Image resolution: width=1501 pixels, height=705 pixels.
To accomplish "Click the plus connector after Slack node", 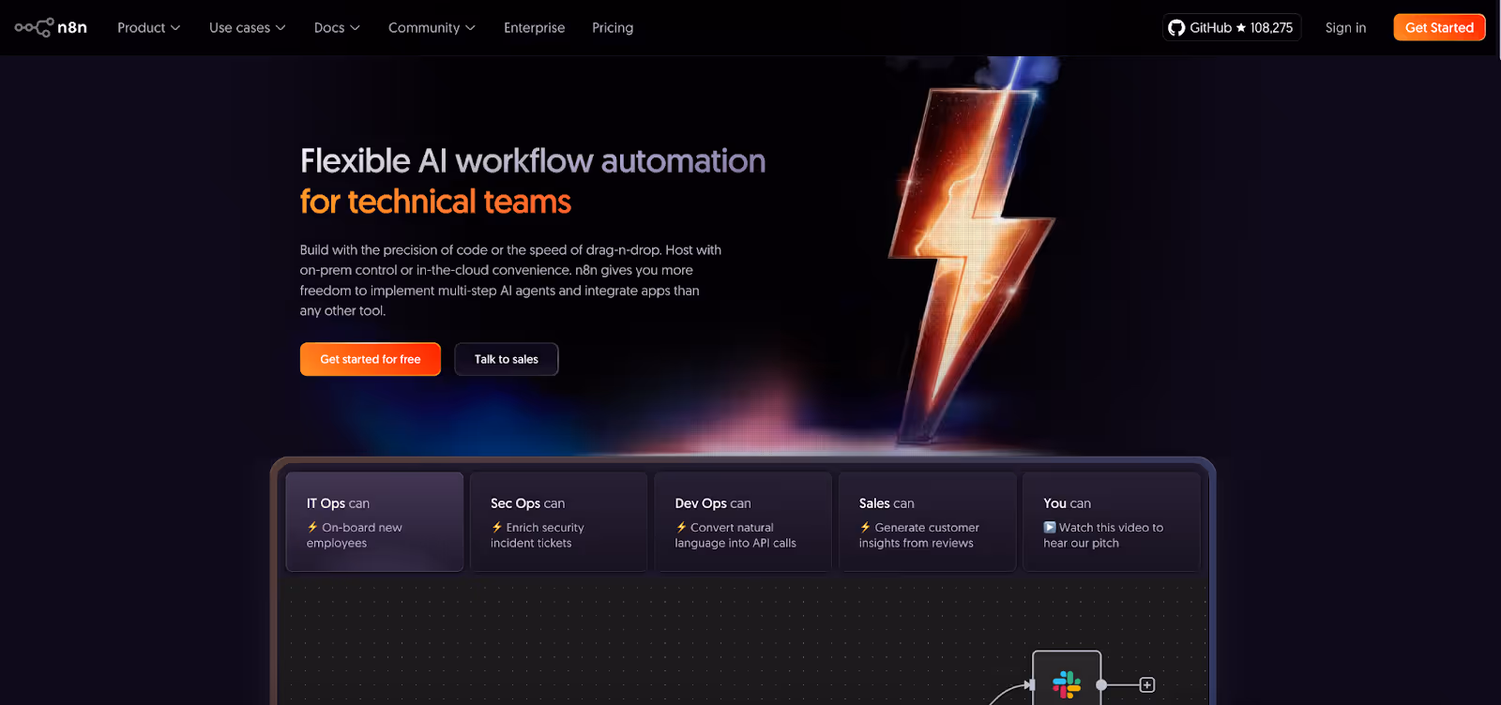I will 1146,685.
